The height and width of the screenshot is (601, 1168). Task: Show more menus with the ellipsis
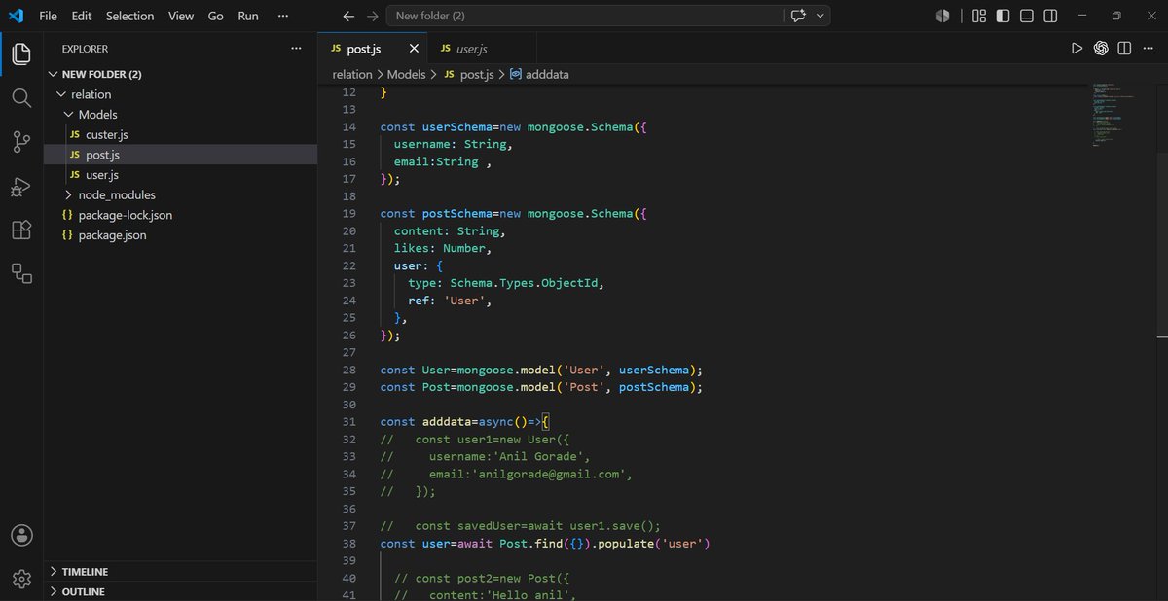pos(283,16)
